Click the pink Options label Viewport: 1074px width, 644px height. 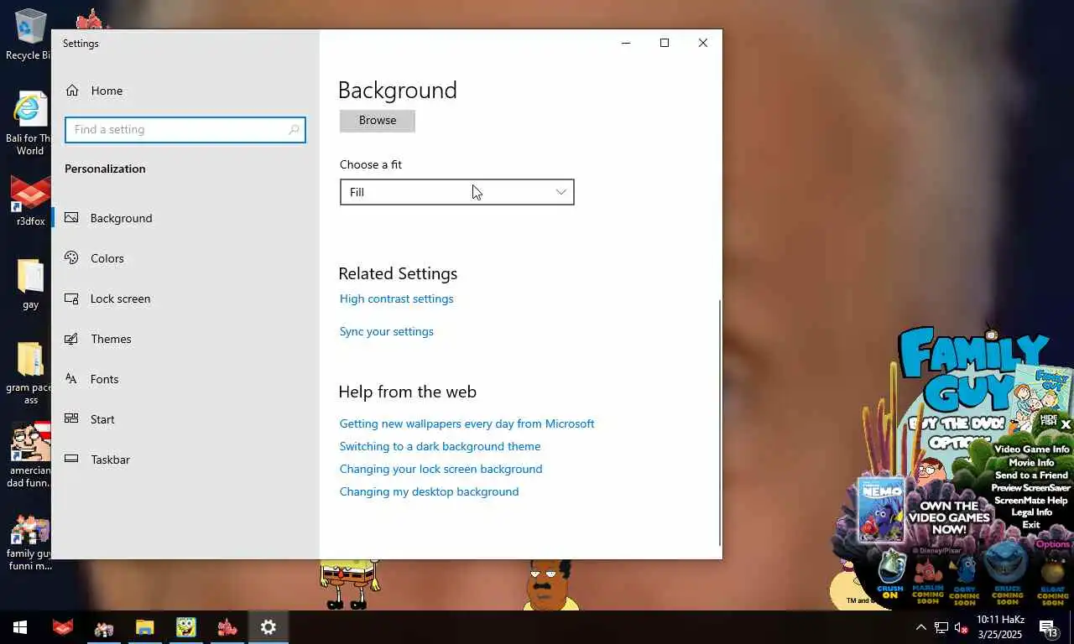click(1052, 544)
